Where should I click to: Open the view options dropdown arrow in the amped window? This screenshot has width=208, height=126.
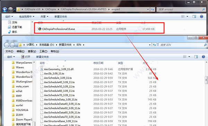(187, 16)
